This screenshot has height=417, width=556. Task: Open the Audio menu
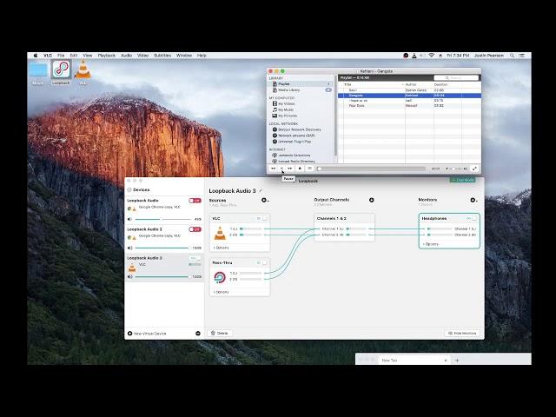tap(126, 56)
